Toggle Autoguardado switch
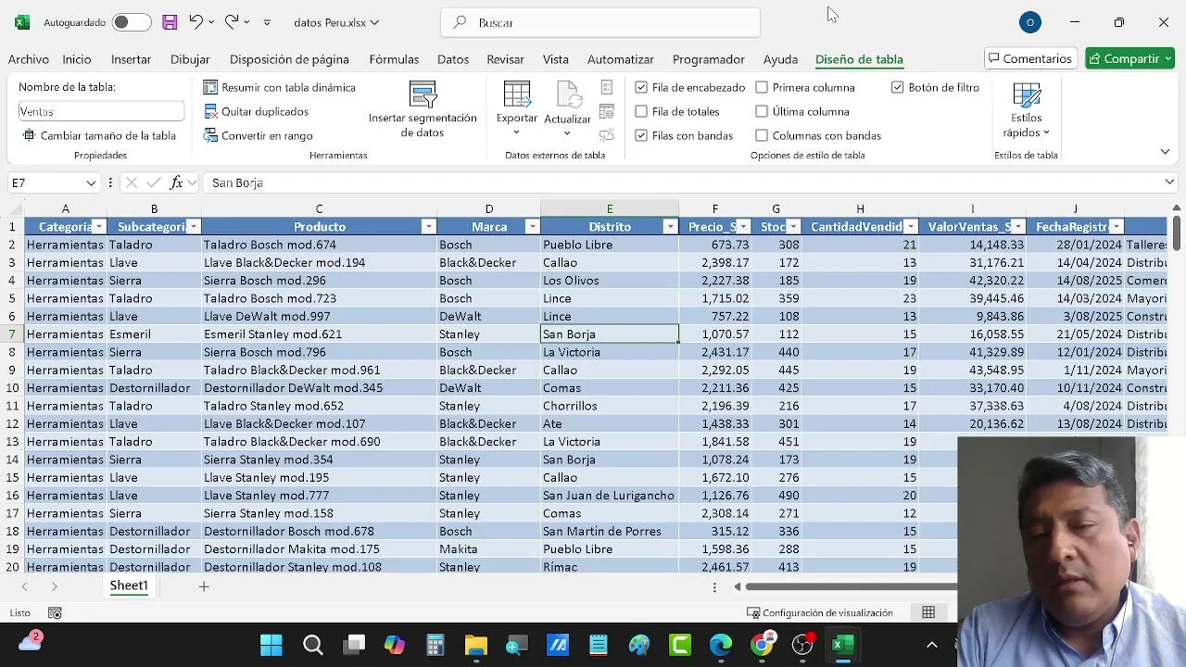 [x=132, y=22]
